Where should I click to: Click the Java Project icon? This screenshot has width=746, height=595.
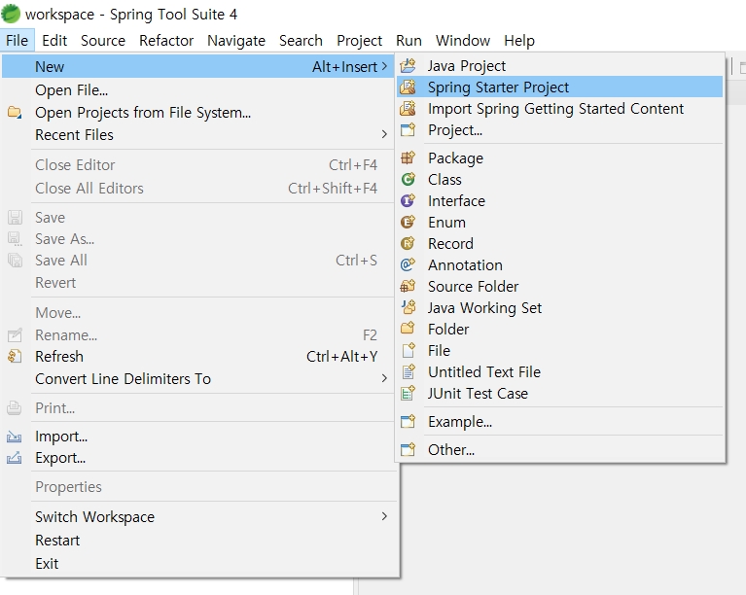pyautogui.click(x=408, y=66)
